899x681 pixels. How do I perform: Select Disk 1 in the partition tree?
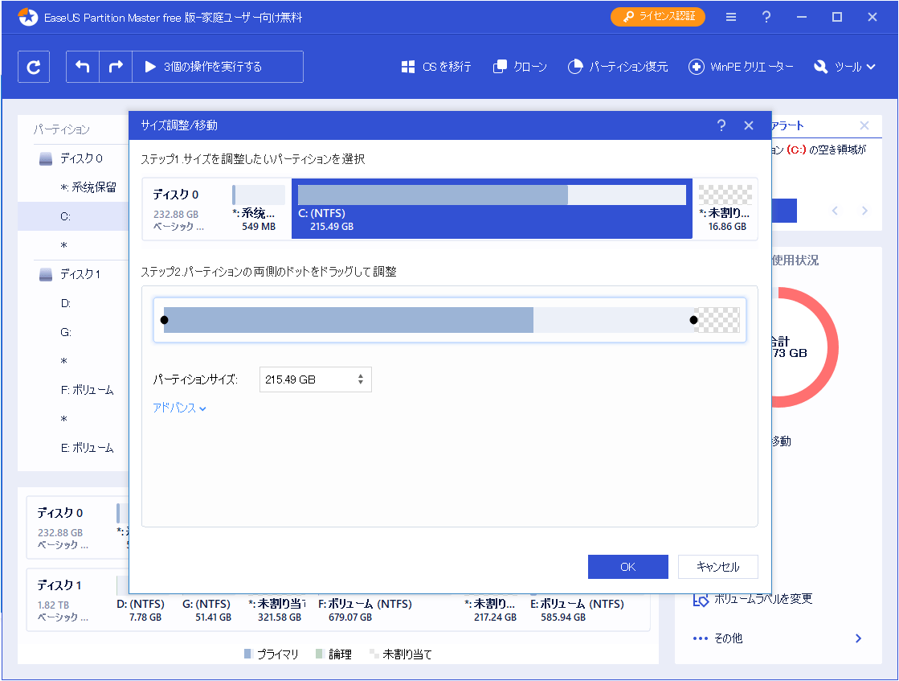click(x=73, y=274)
